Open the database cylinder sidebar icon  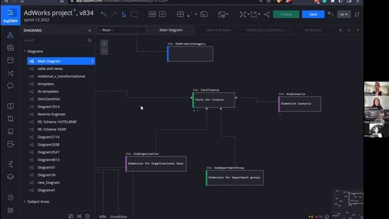click(x=10, y=60)
